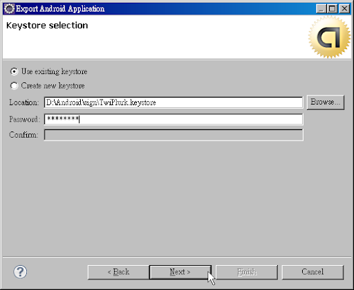Click the disabled Confirm field
This screenshot has height=290, width=354.
pos(174,135)
